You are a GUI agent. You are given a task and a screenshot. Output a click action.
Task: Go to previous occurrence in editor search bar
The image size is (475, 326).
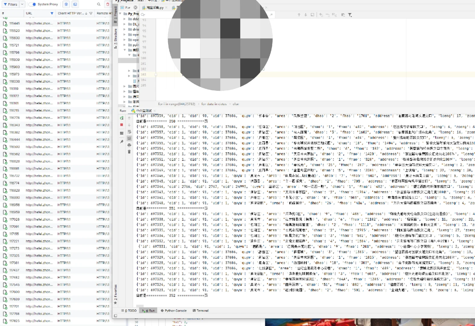pos(299,15)
